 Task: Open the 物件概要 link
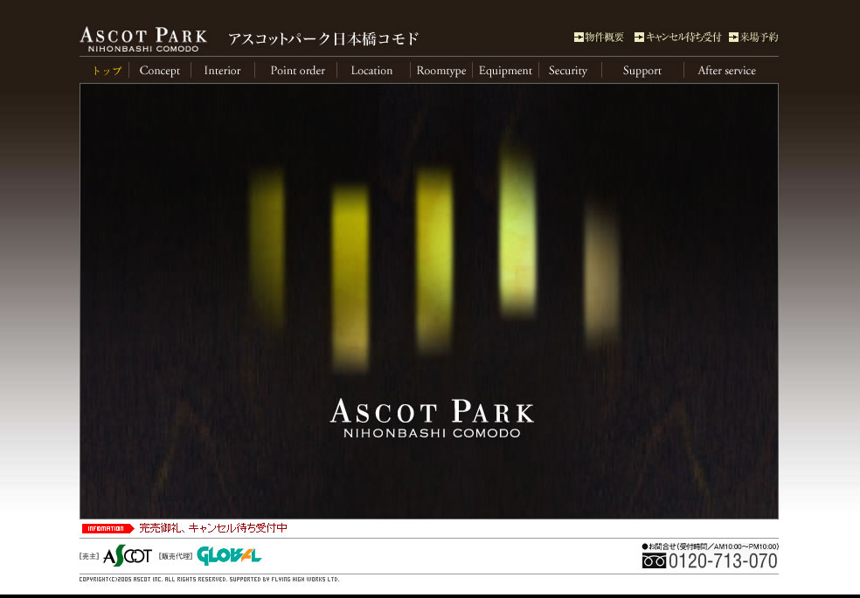[x=605, y=38]
